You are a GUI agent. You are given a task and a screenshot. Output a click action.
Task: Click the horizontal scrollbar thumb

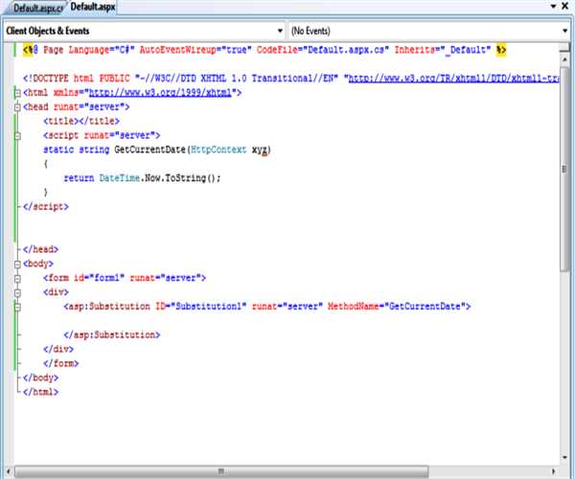[x=220, y=471]
